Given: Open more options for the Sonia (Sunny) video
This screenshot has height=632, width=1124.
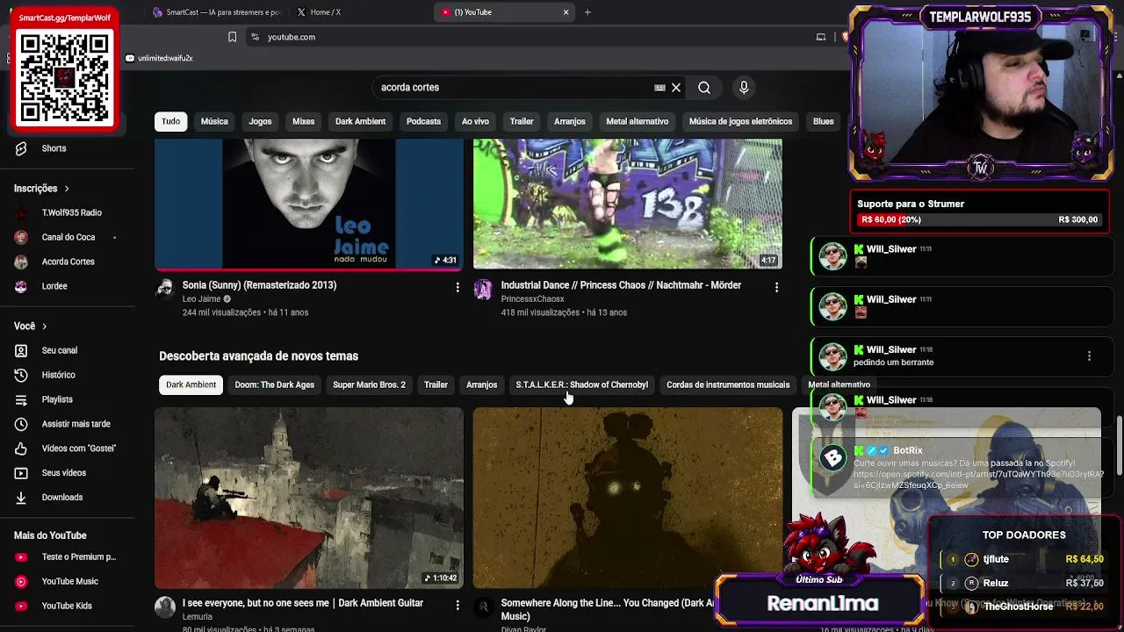Looking at the screenshot, I should coord(458,287).
